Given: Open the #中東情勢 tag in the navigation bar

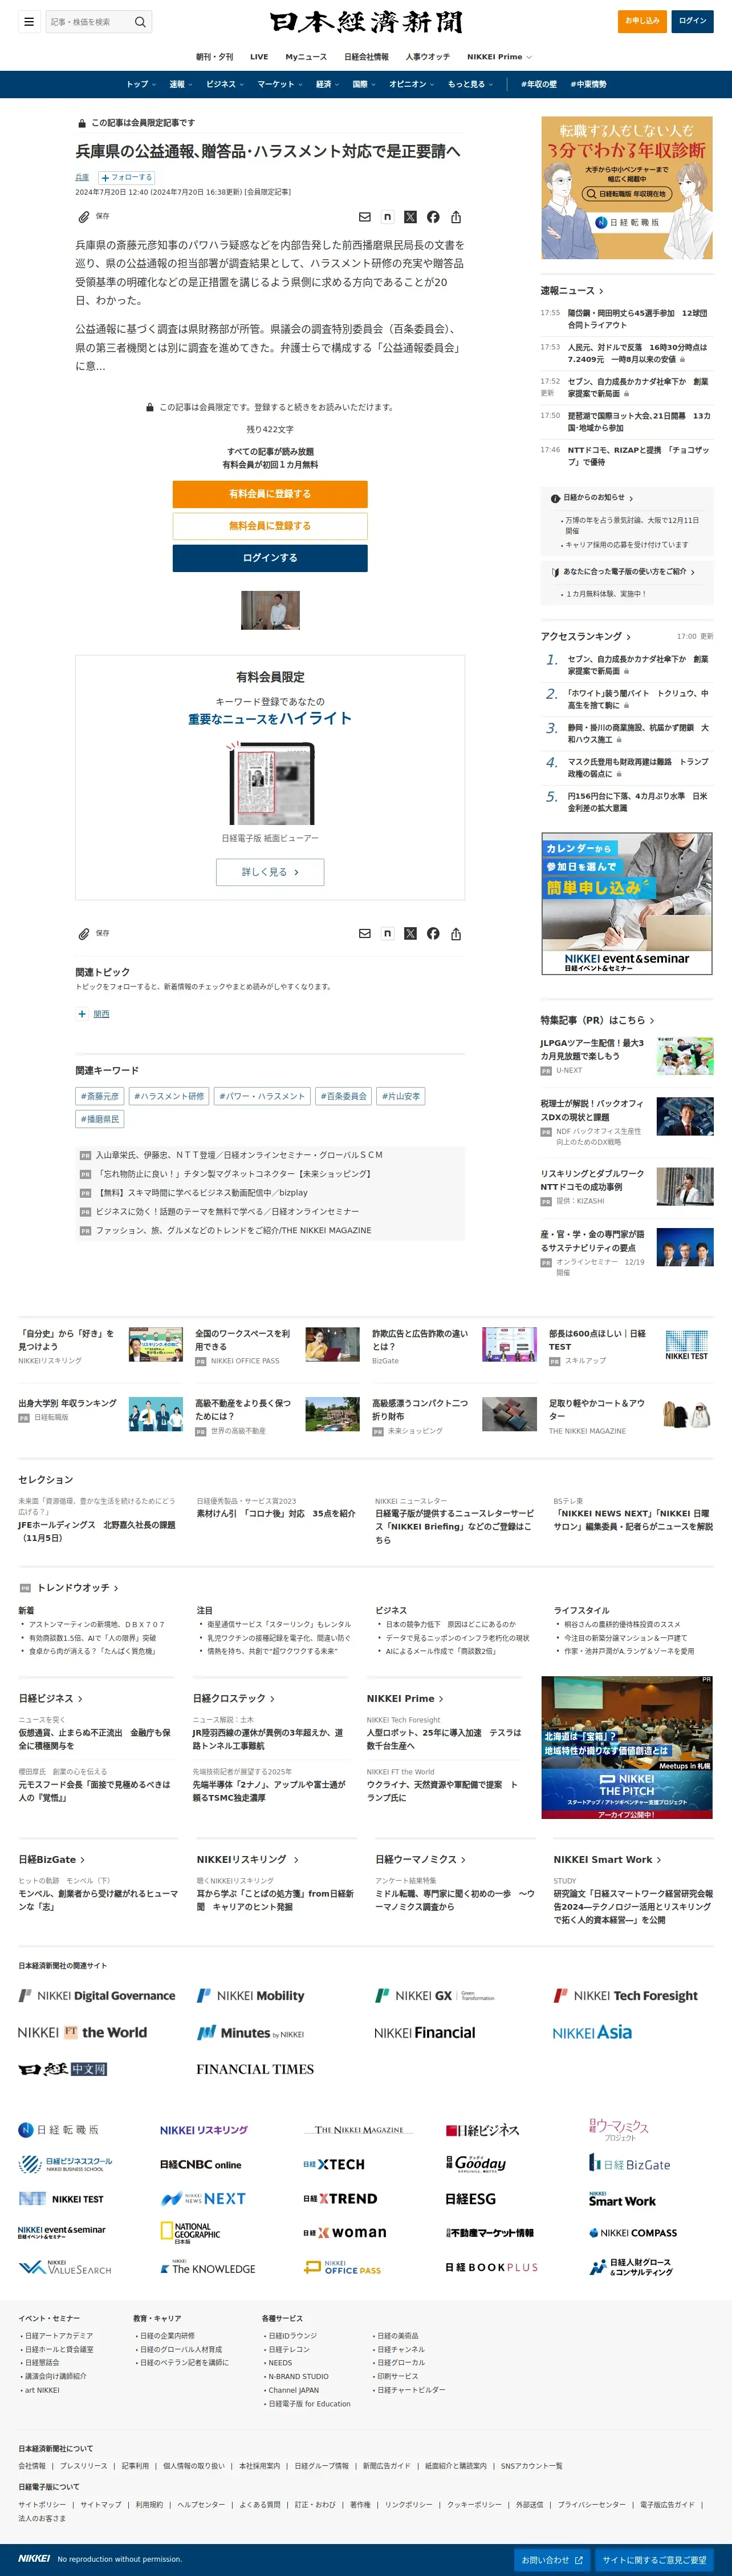Looking at the screenshot, I should click(588, 85).
